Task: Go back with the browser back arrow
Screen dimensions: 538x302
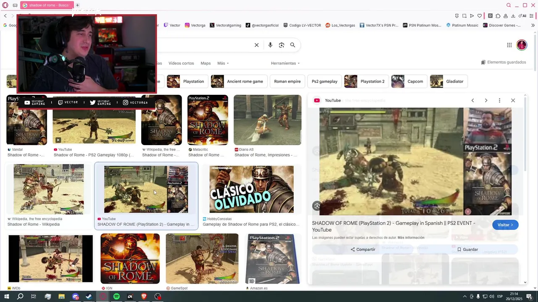Action: 5,16
